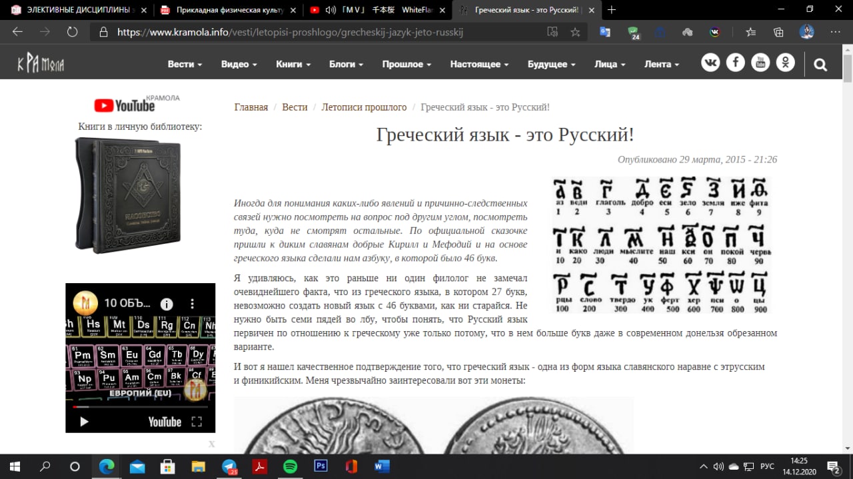Screen dimensions: 853x479
Task: Open Read aloud icon in address bar
Action: point(552,31)
